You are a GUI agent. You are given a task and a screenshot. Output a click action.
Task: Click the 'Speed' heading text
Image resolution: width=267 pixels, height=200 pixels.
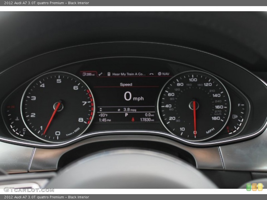point(126,84)
